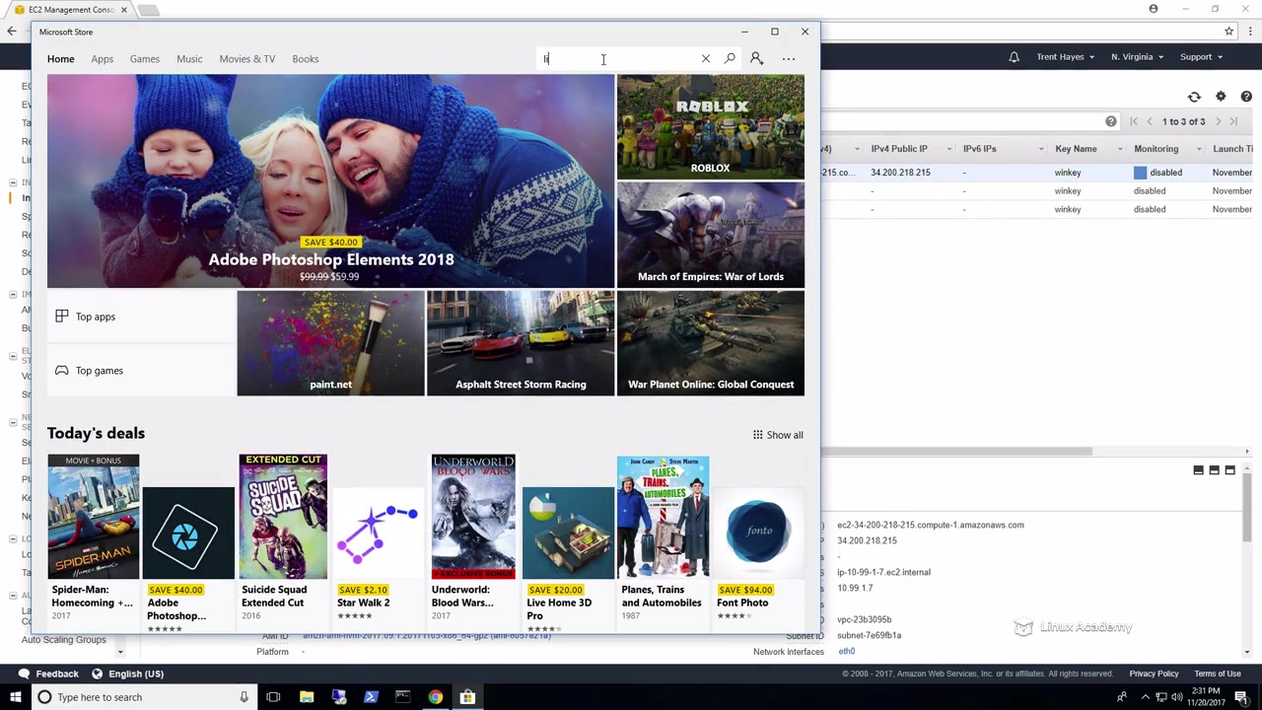Viewport: 1262px width, 710px height.
Task: Expand the Trent Hayes account dropdown
Action: pos(1065,57)
